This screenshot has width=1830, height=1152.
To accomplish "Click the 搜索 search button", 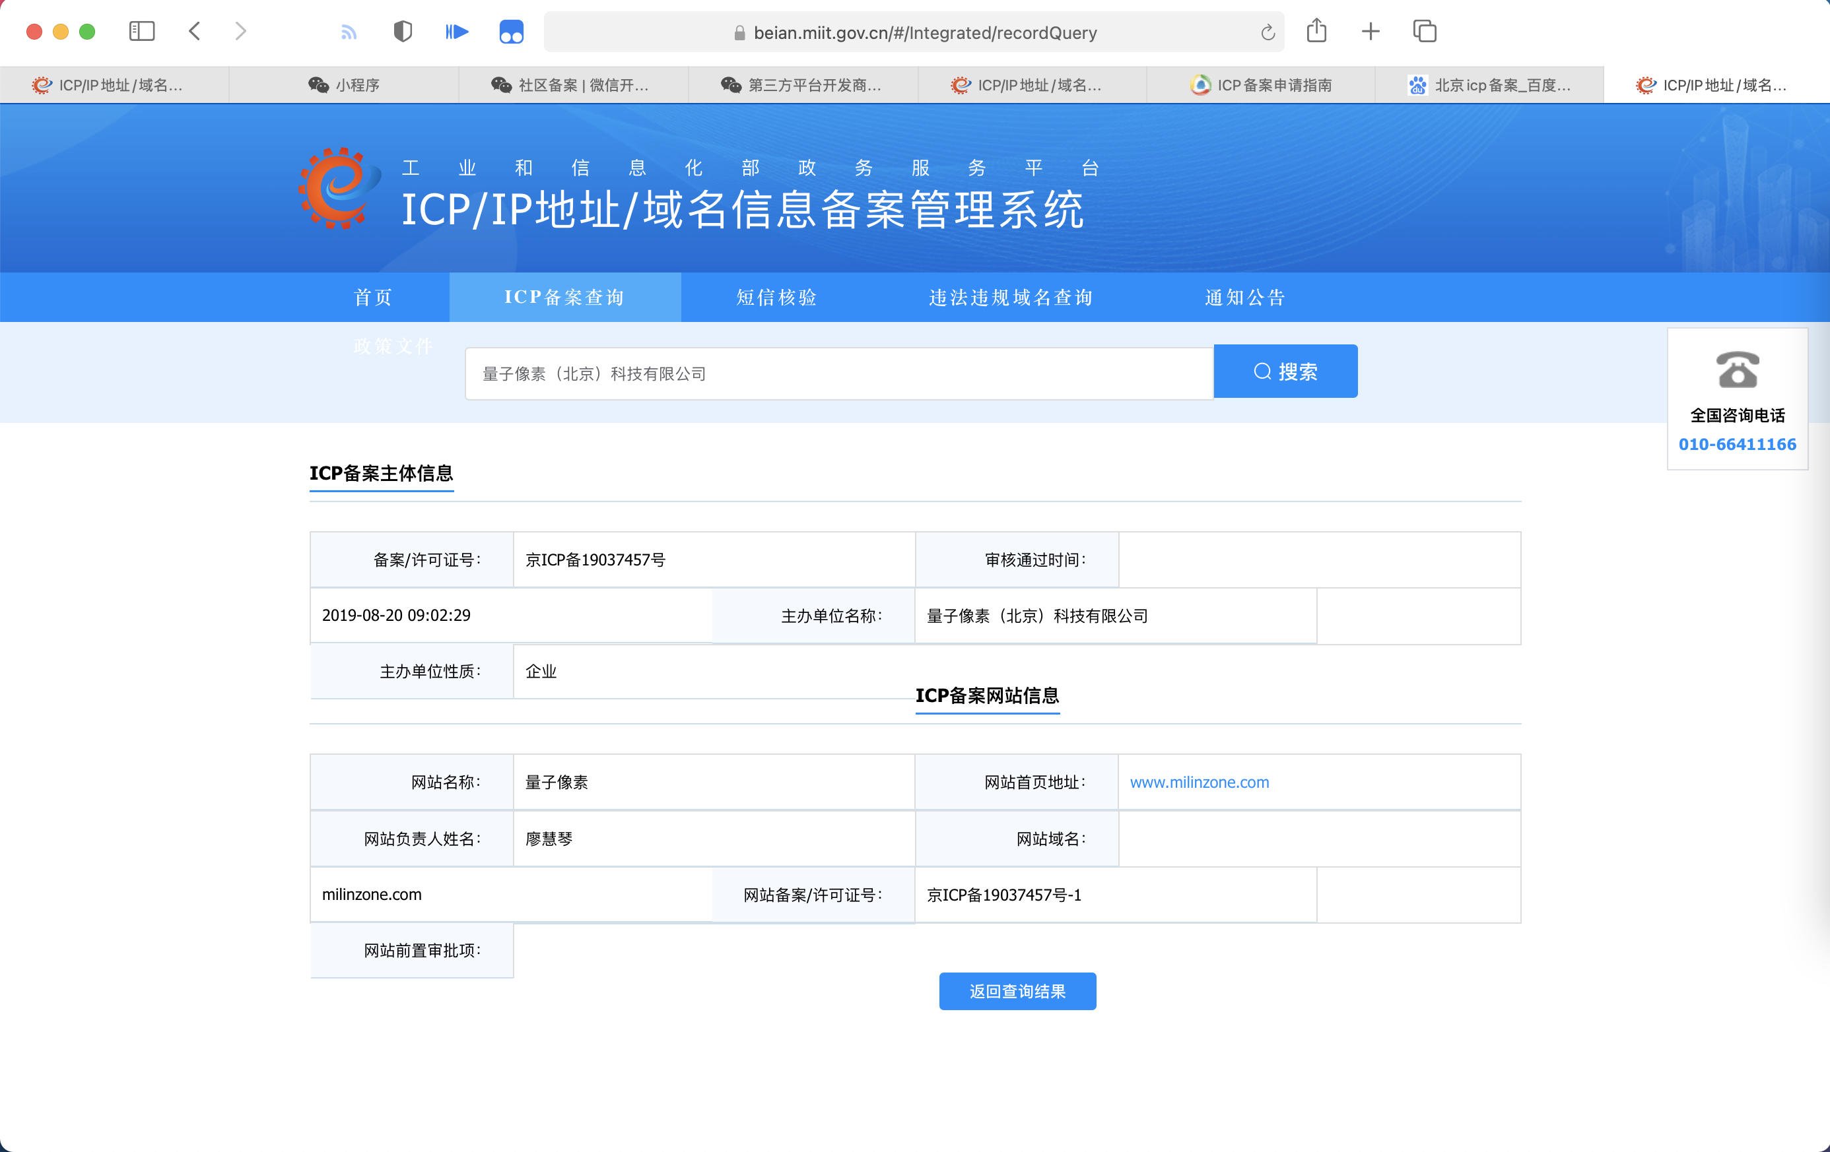I will 1285,371.
